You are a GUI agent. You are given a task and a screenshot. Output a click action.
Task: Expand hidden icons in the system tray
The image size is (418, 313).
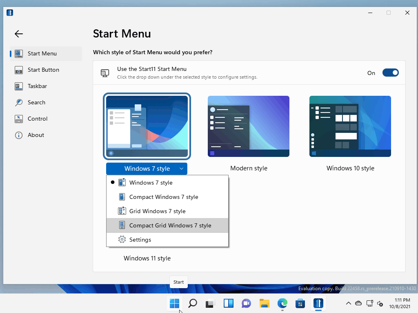[x=348, y=304]
